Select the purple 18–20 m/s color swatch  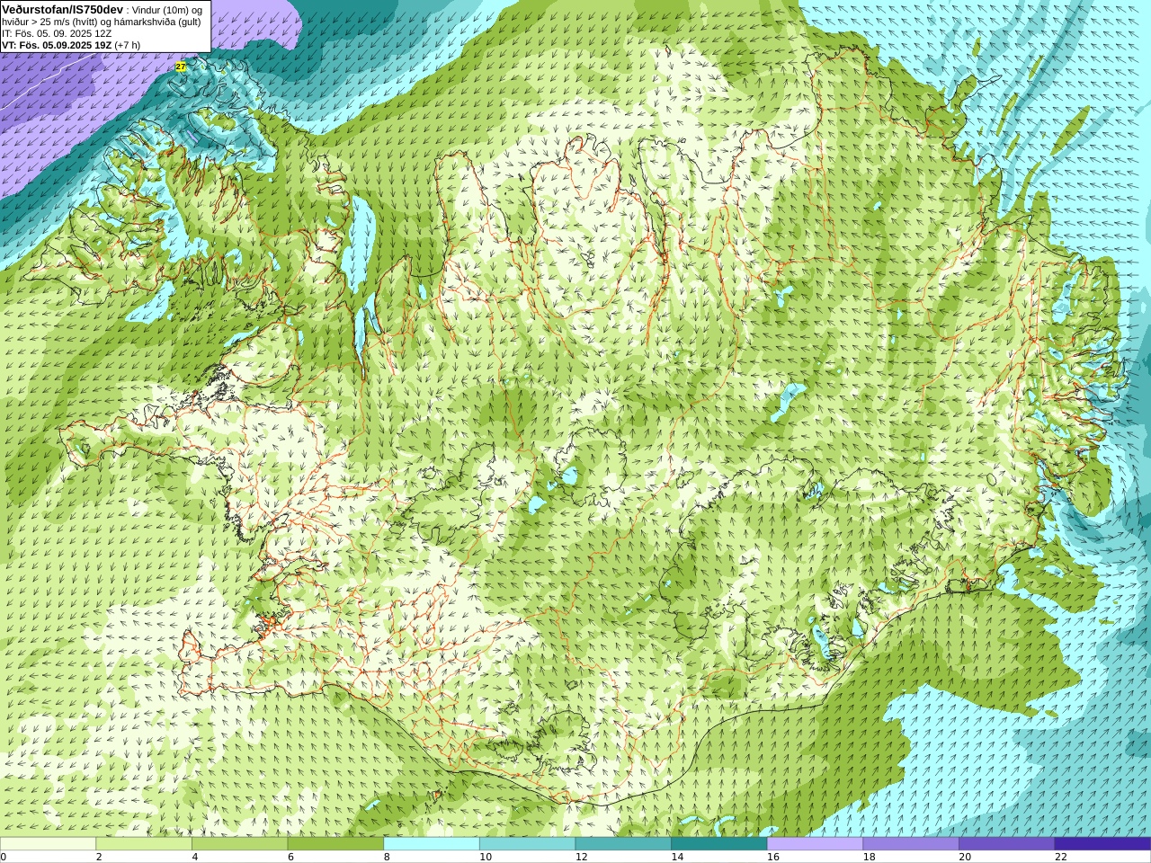click(x=911, y=844)
